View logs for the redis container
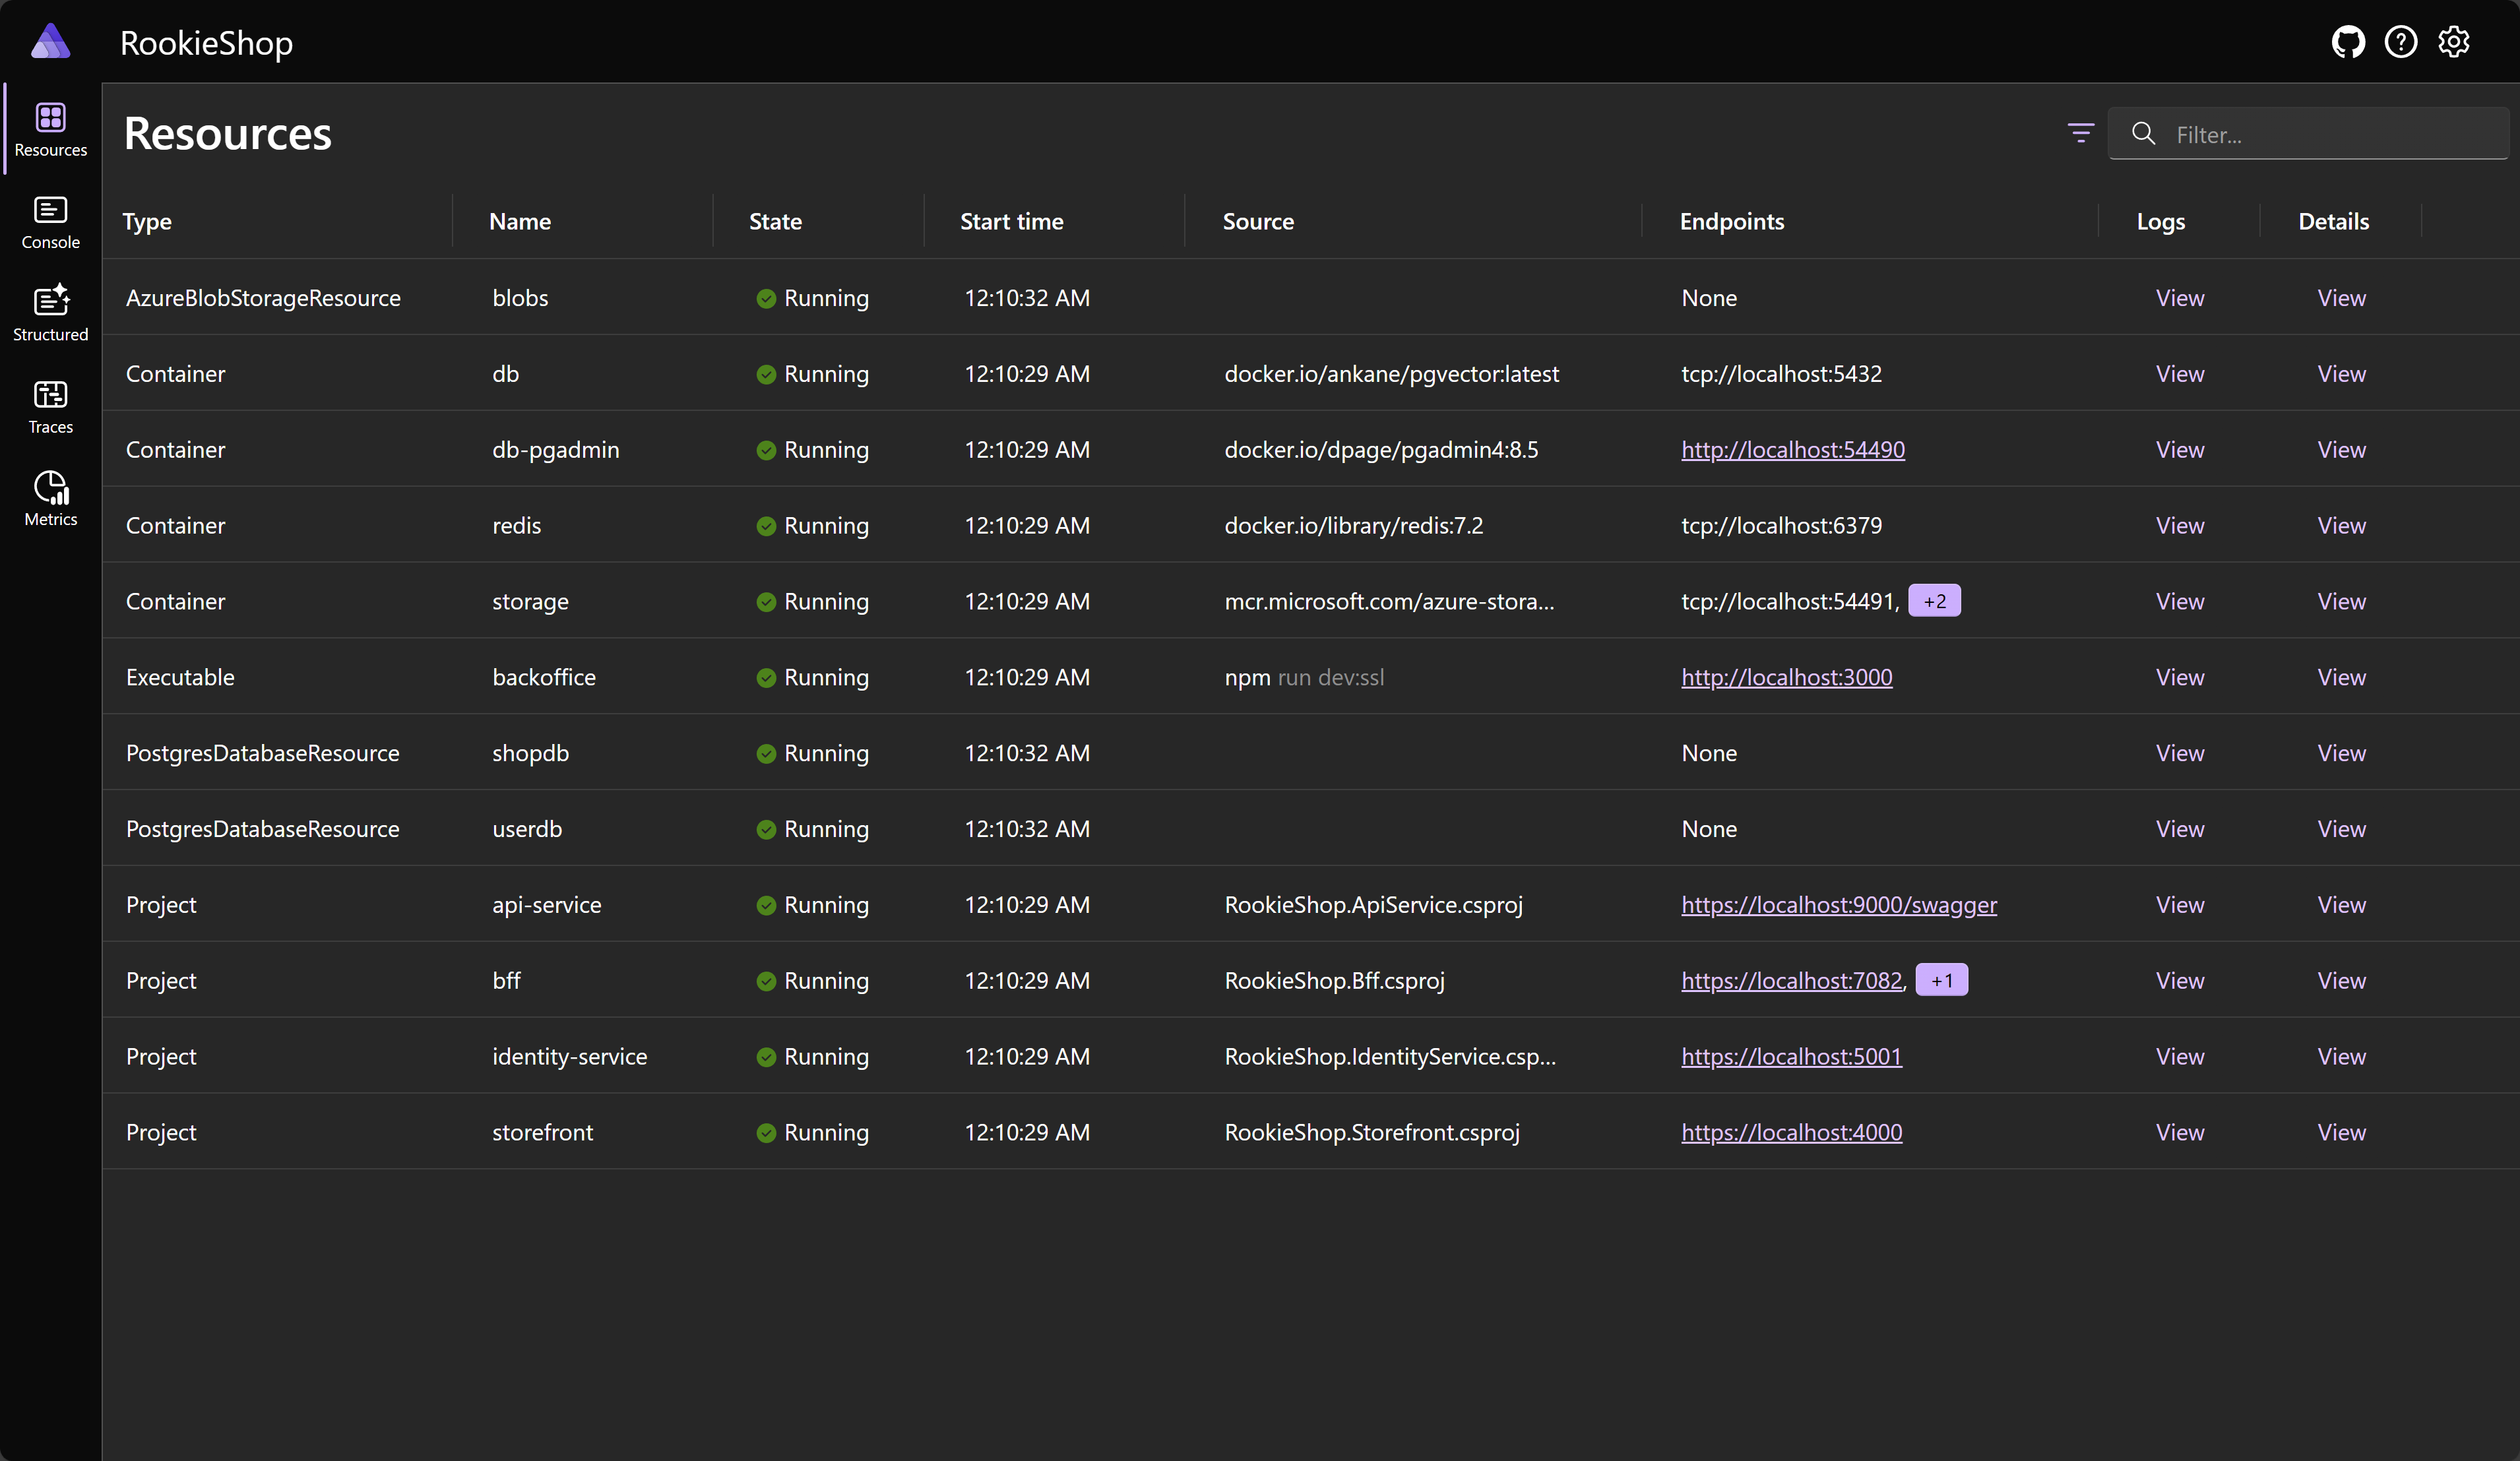 pyautogui.click(x=2179, y=526)
